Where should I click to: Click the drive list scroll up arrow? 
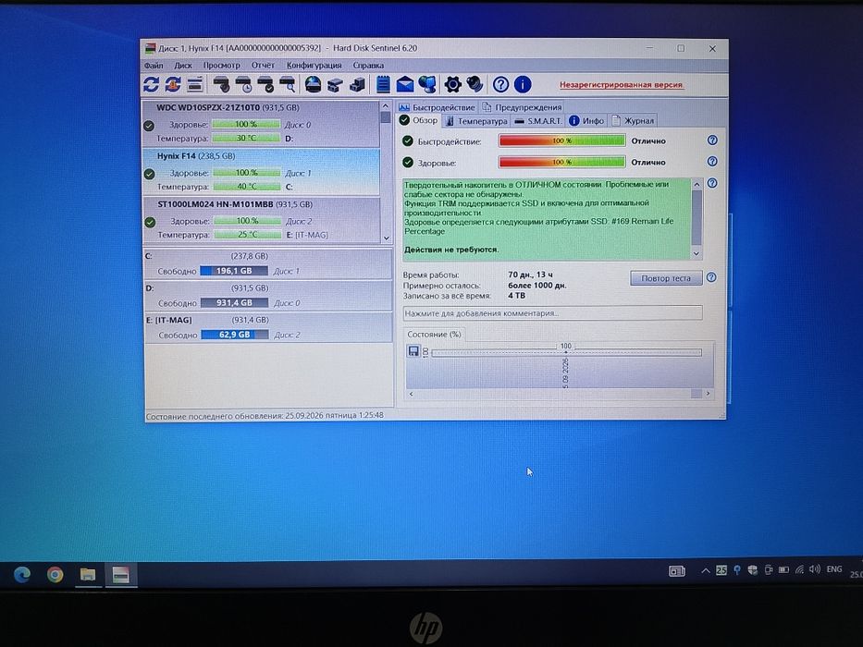[386, 106]
